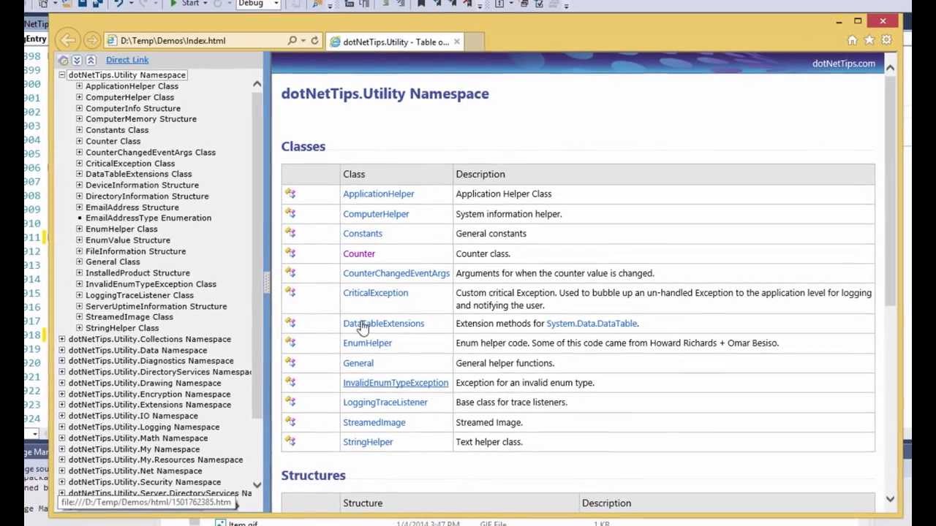Select EmailAddressType Enumeration in the tree
Viewport: 936px width, 526px height.
(148, 218)
